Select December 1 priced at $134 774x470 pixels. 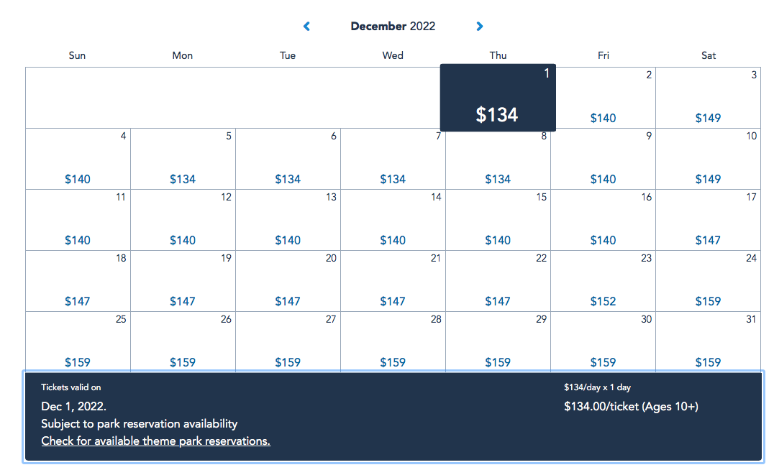(498, 98)
